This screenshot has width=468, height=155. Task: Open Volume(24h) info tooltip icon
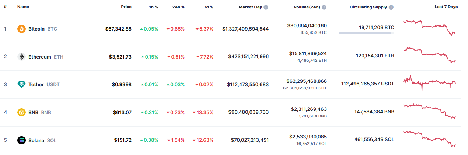(323, 7)
